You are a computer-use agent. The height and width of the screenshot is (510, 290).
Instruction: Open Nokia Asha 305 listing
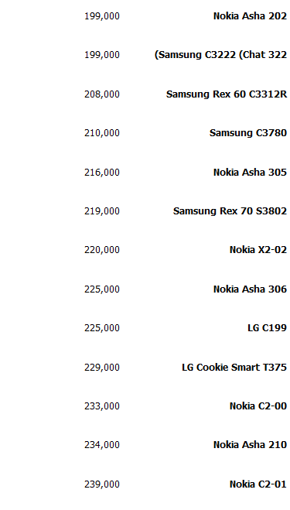click(250, 172)
